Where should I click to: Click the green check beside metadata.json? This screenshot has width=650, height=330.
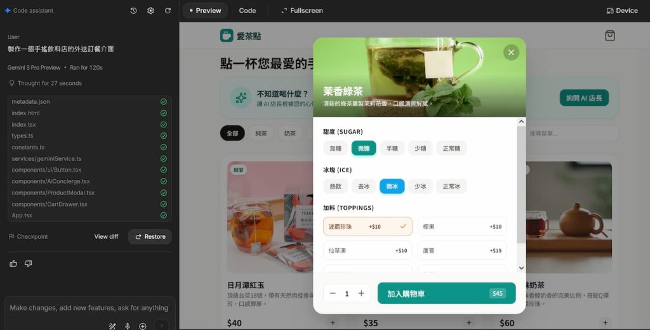click(x=164, y=102)
